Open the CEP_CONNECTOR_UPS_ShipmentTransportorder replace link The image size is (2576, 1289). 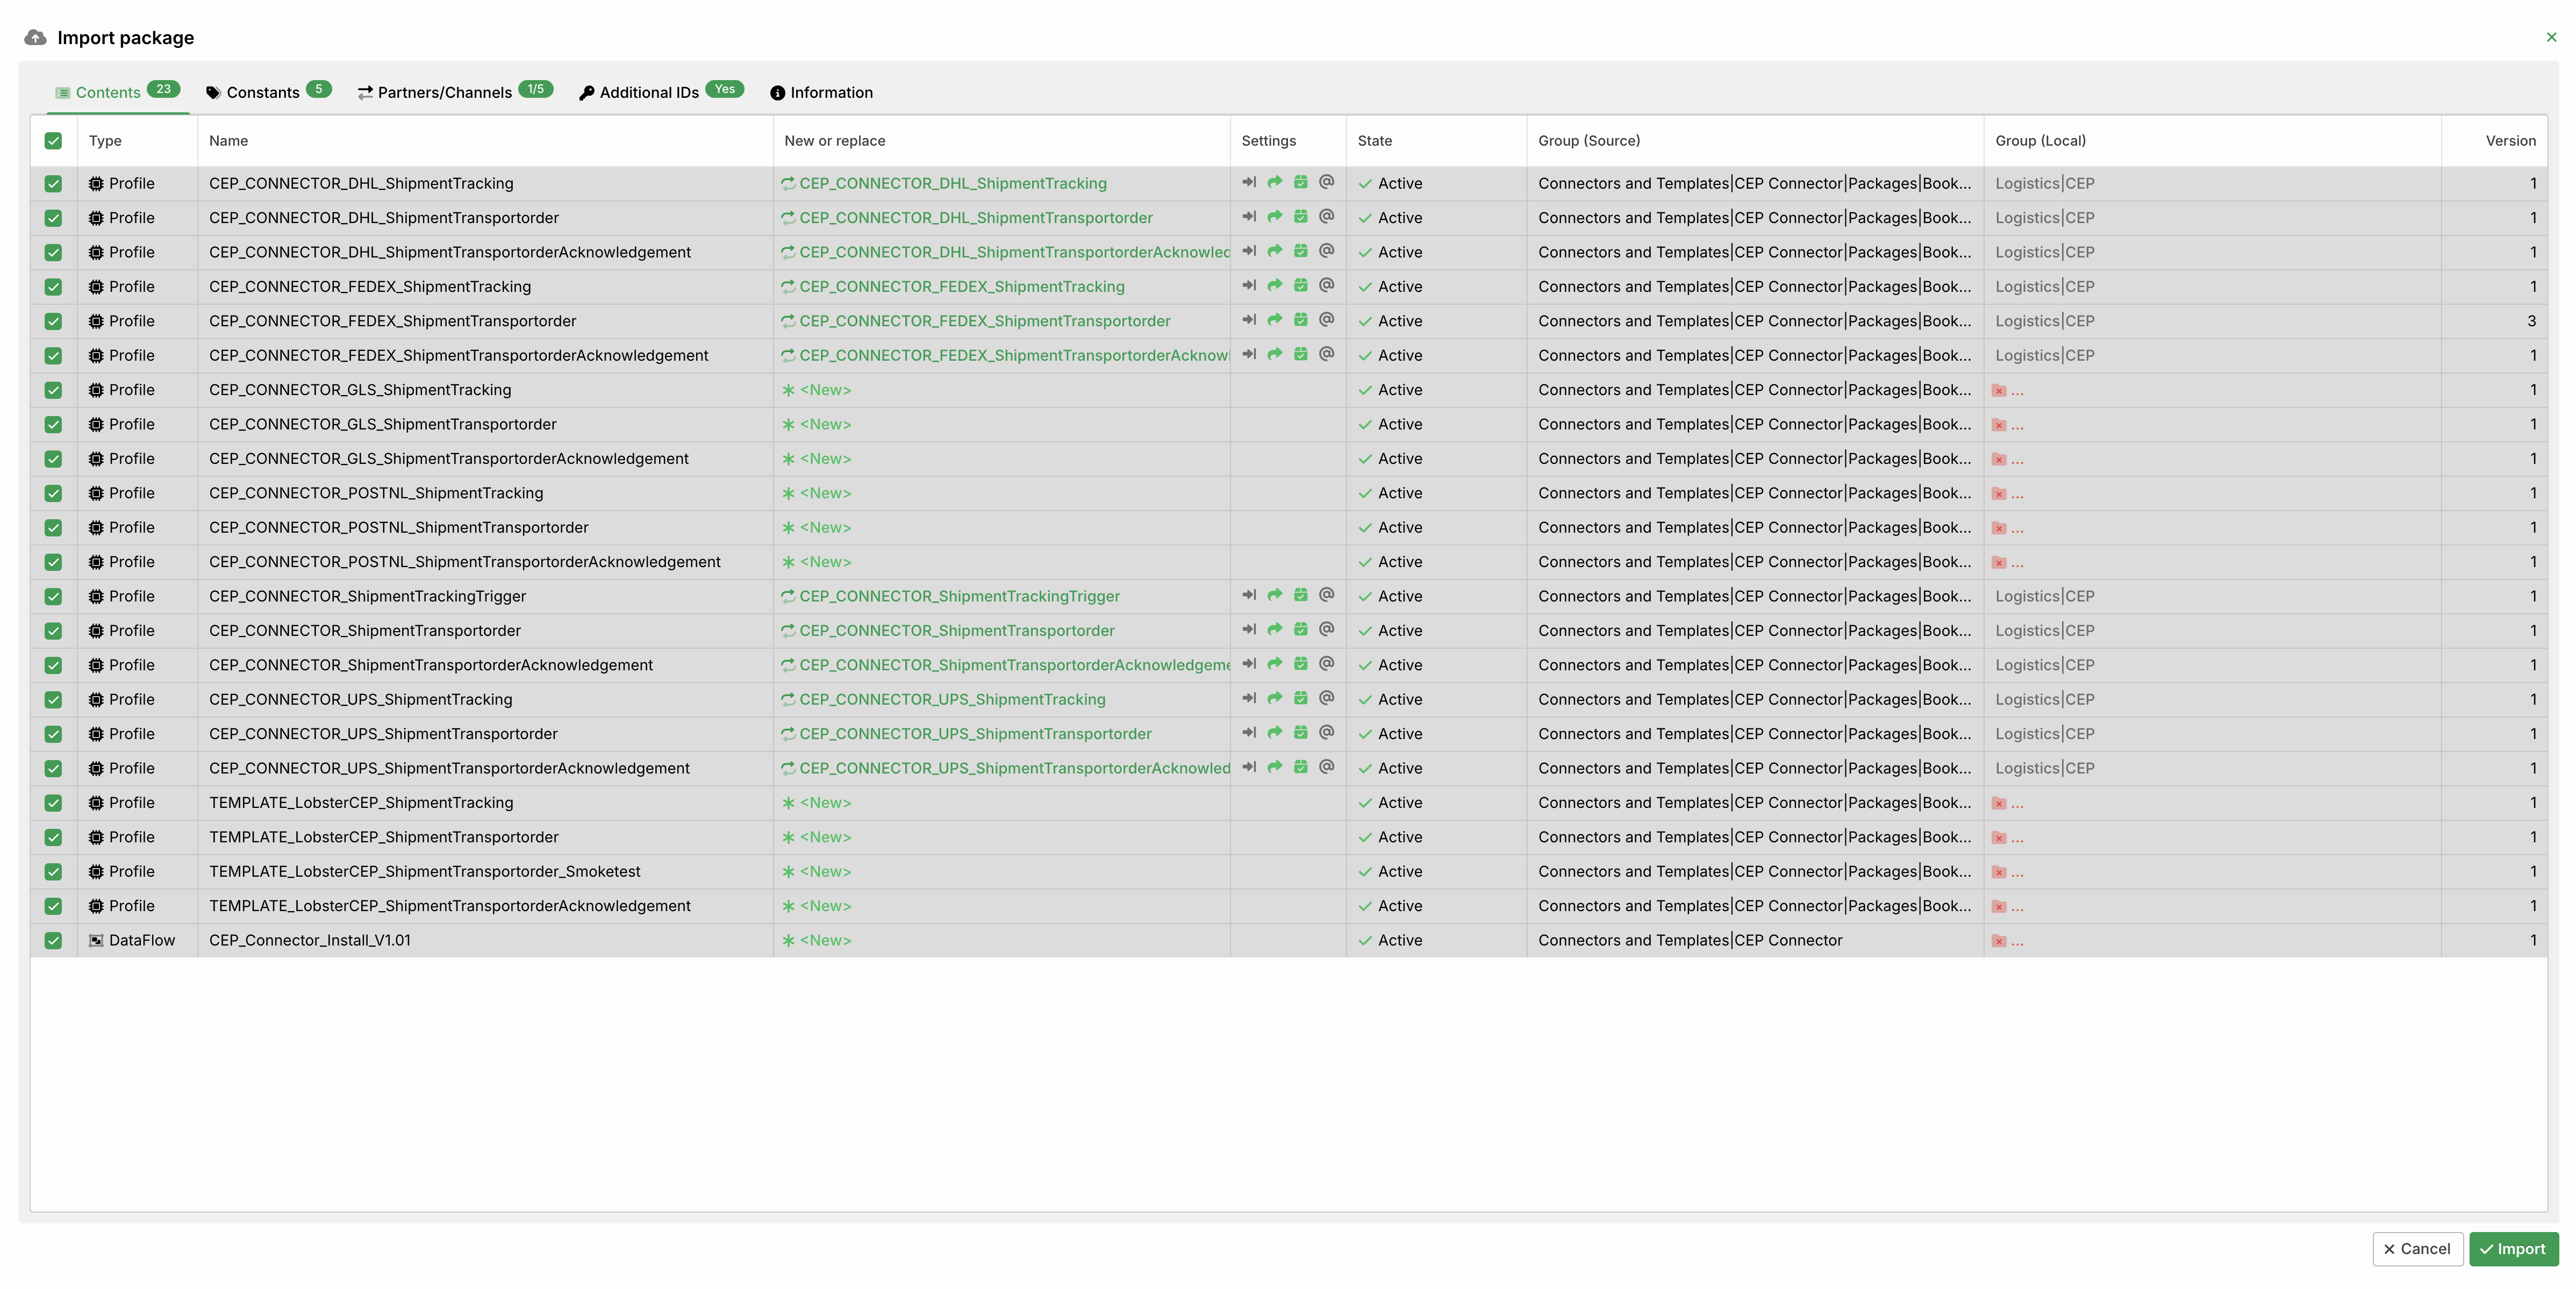[x=975, y=734]
